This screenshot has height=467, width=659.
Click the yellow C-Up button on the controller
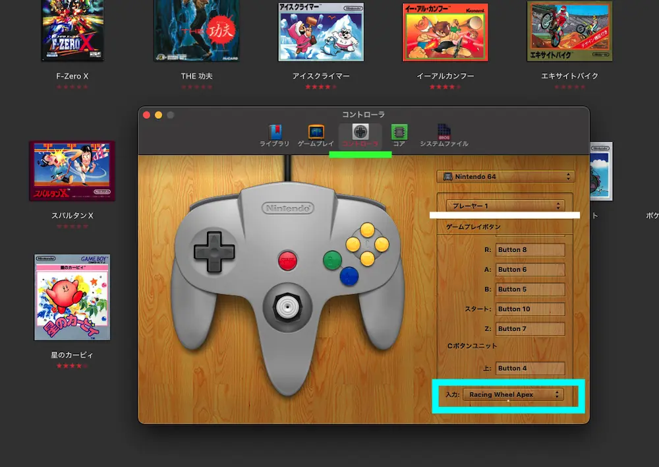(367, 230)
